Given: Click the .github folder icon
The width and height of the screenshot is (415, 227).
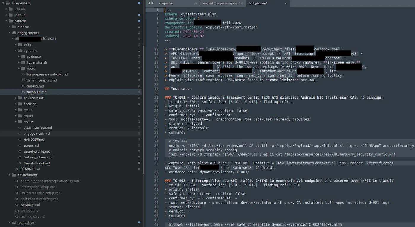Looking at the screenshot, I should (x=11, y=15).
